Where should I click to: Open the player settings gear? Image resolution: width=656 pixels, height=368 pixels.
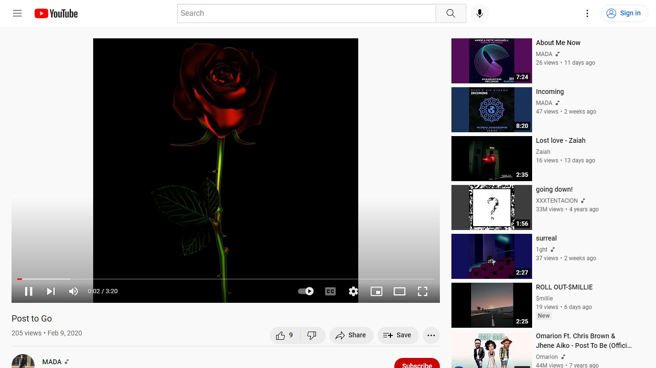point(353,291)
